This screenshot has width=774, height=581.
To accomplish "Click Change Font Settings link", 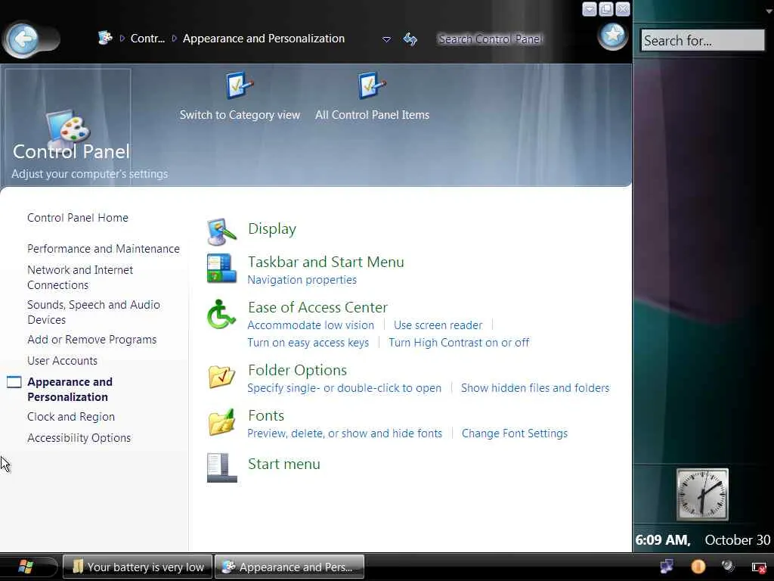I will coord(514,433).
